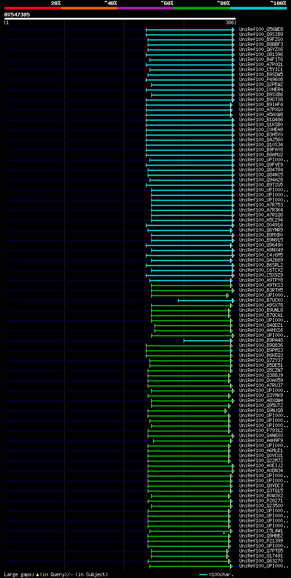Click the white query sequence bar
Viewport: 291px width, 578px height.
click(x=120, y=19)
